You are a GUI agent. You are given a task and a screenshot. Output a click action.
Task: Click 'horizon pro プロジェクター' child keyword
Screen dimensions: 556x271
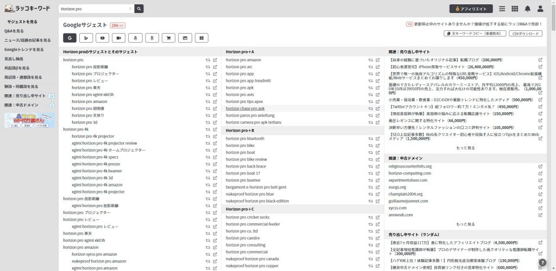click(x=96, y=74)
